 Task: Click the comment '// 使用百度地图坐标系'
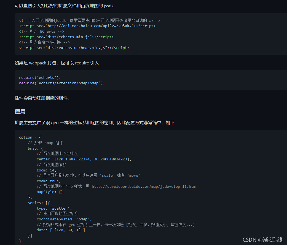coord(57,214)
